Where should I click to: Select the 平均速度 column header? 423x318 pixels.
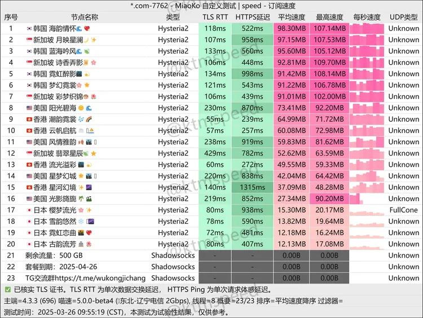coord(292,17)
